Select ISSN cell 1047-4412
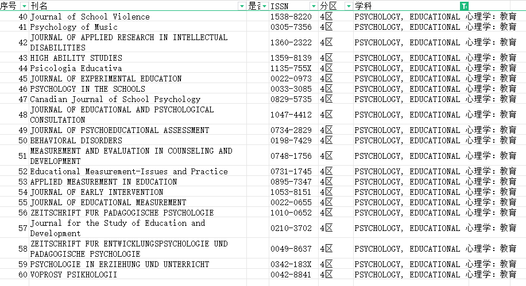This screenshot has height=286, width=526. click(x=293, y=115)
